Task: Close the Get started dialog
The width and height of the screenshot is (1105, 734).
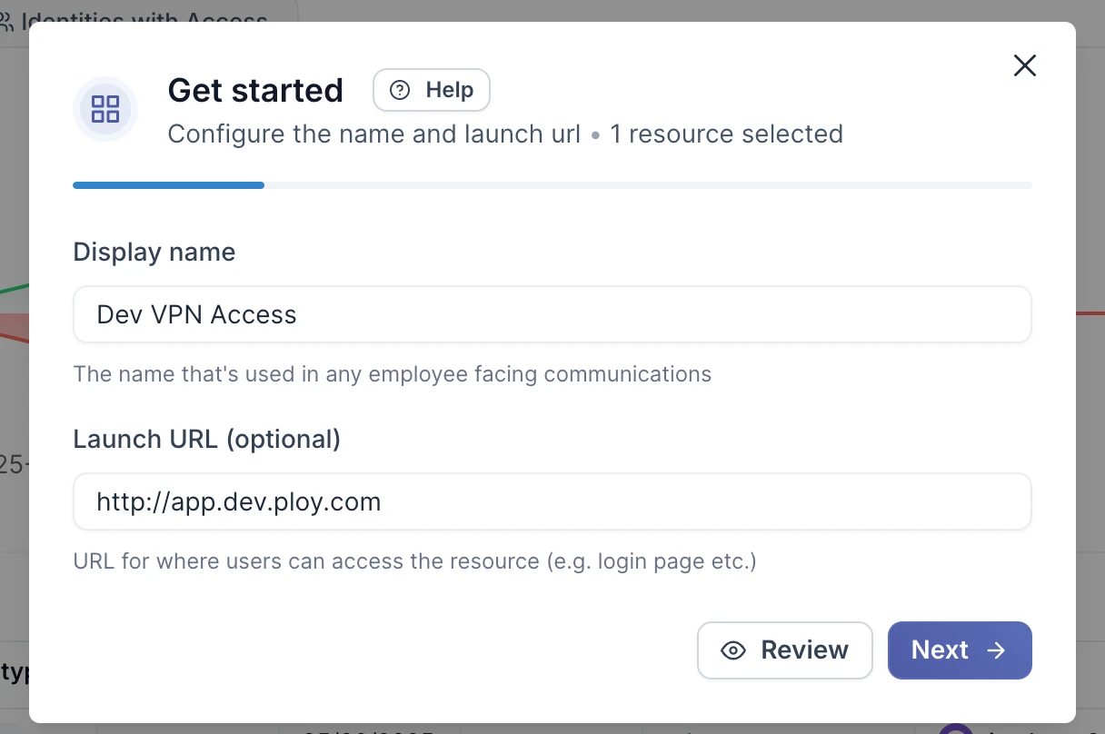Action: coord(1025,65)
